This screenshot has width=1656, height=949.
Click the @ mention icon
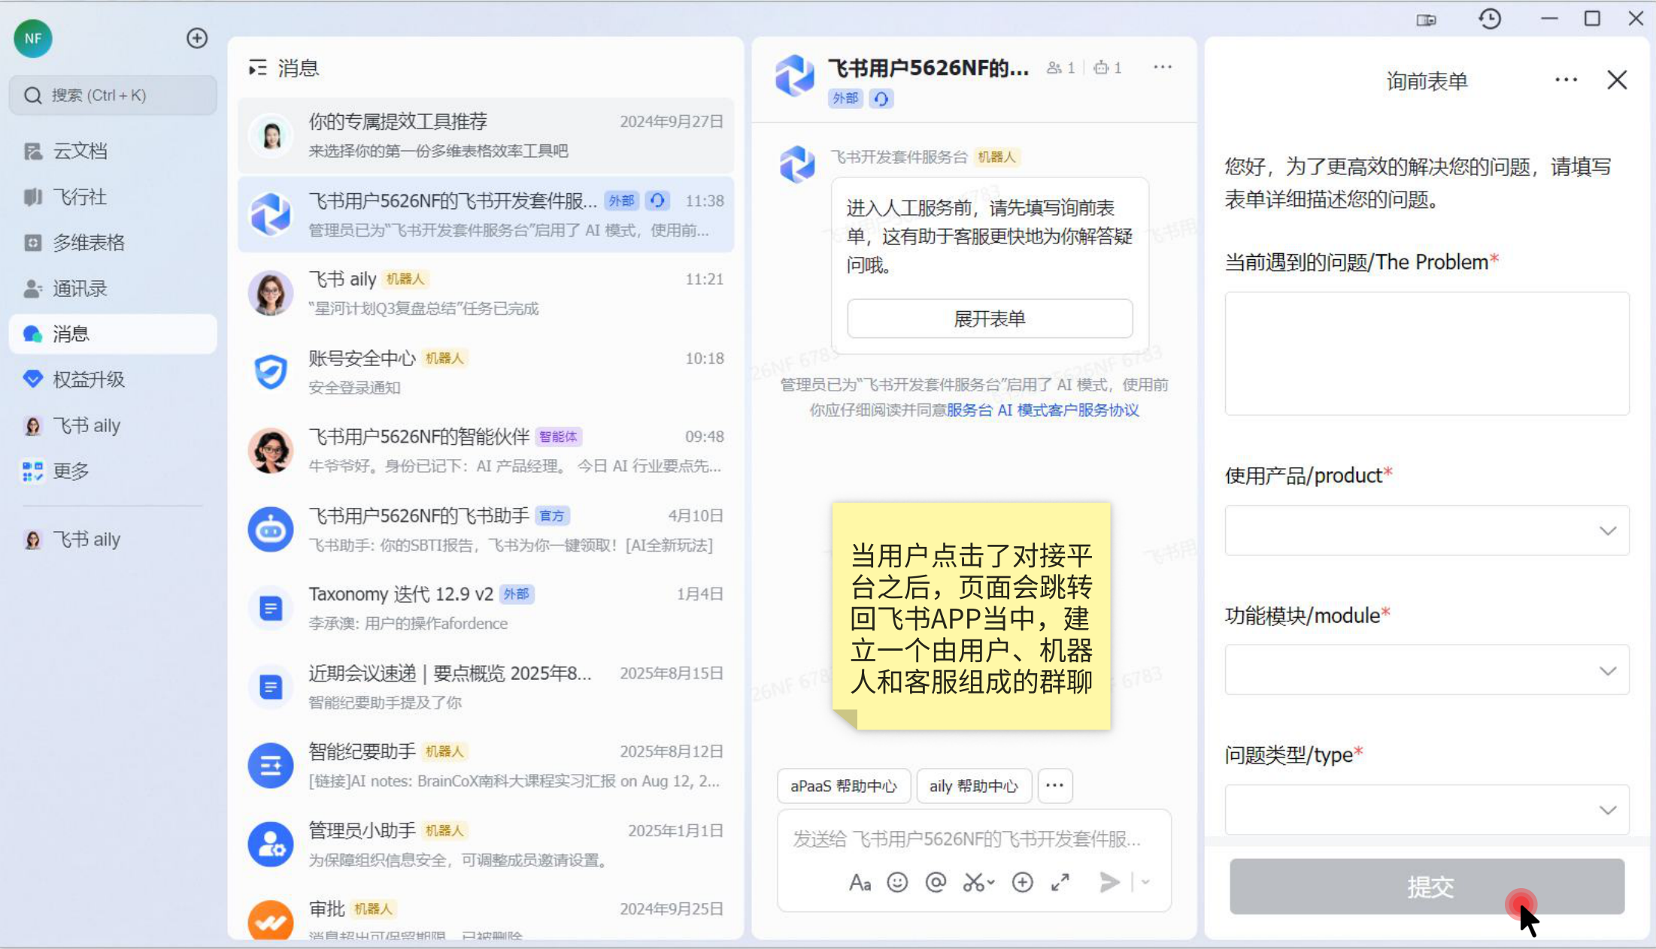[x=936, y=883]
